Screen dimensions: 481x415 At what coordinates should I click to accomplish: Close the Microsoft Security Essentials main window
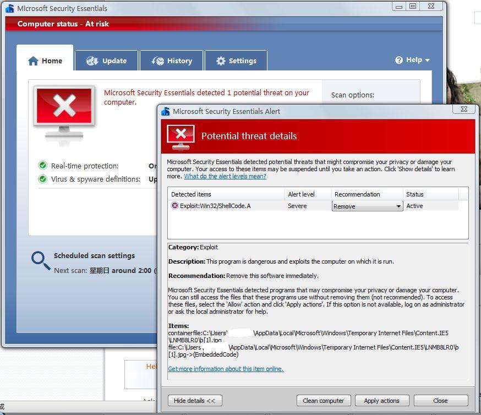click(431, 7)
